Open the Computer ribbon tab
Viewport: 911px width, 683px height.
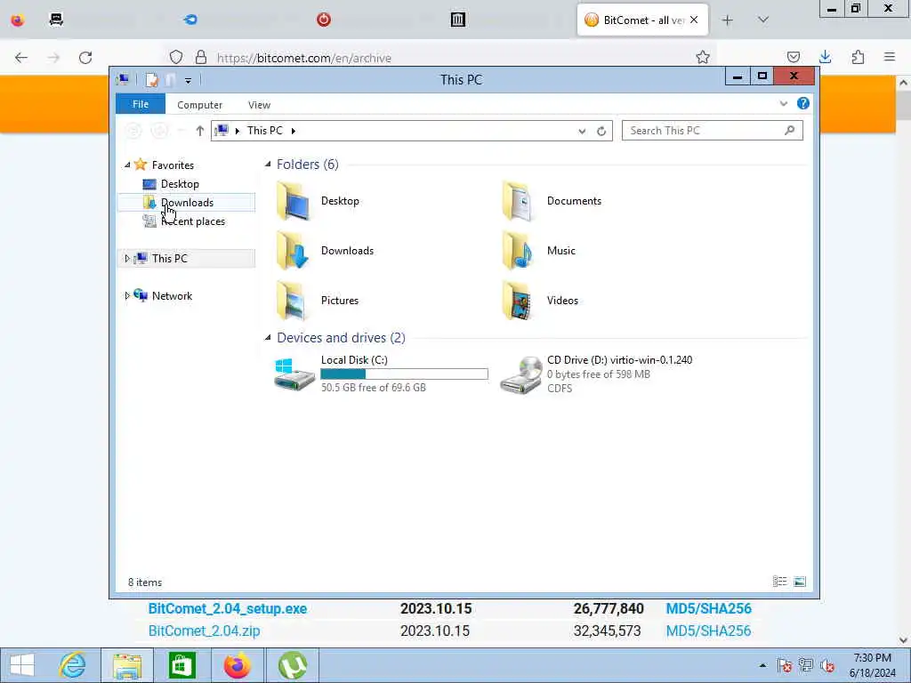pos(199,105)
